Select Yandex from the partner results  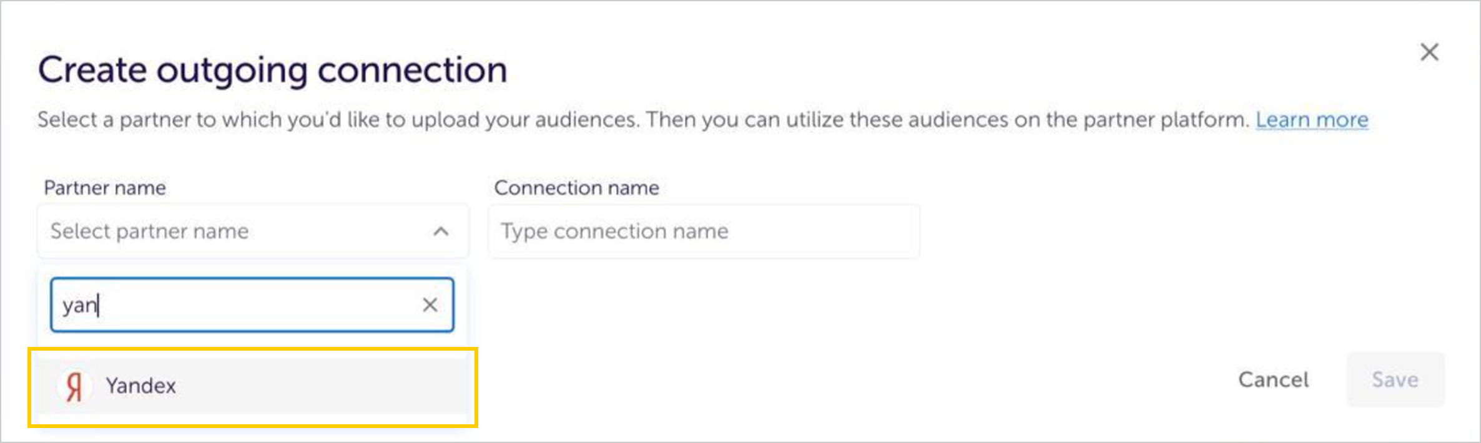253,386
